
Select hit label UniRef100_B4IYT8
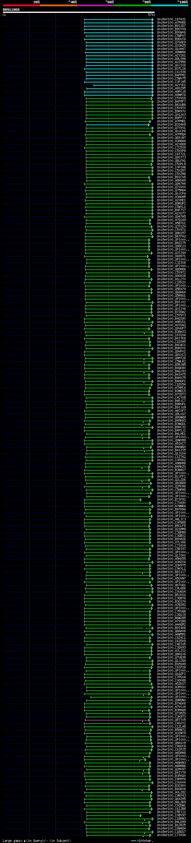pos(171,773)
